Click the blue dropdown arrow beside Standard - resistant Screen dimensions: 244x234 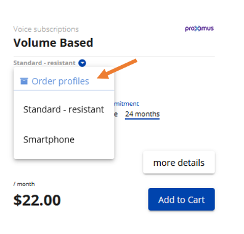tap(82, 63)
